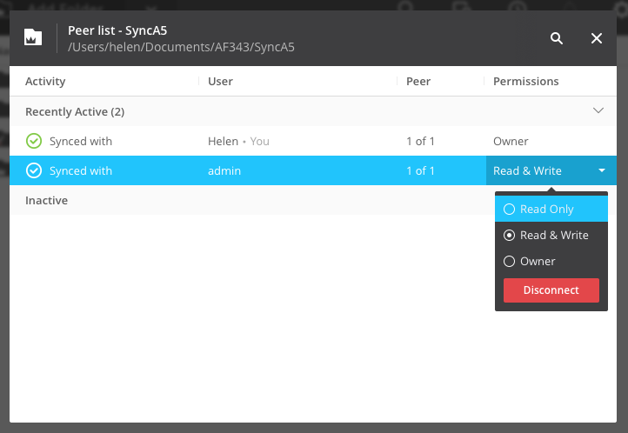Viewport: 628px width, 433px height.
Task: Select the Read & Write radio option
Action: 551,235
